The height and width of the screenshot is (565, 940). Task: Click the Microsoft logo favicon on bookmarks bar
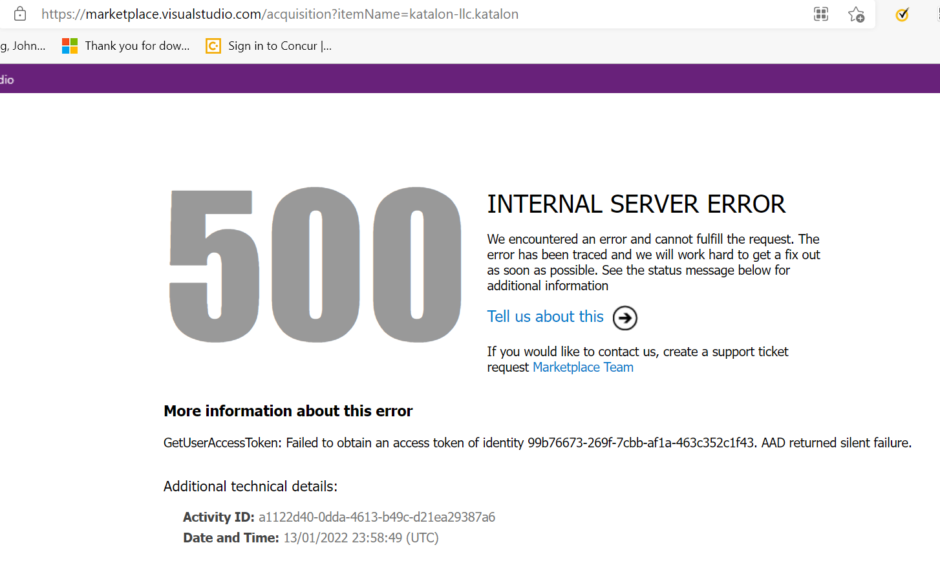[x=69, y=45]
